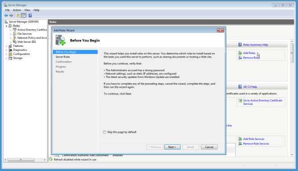The image size is (298, 171).
Task: Click the Server Manager root node icon
Action: tap(6, 22)
